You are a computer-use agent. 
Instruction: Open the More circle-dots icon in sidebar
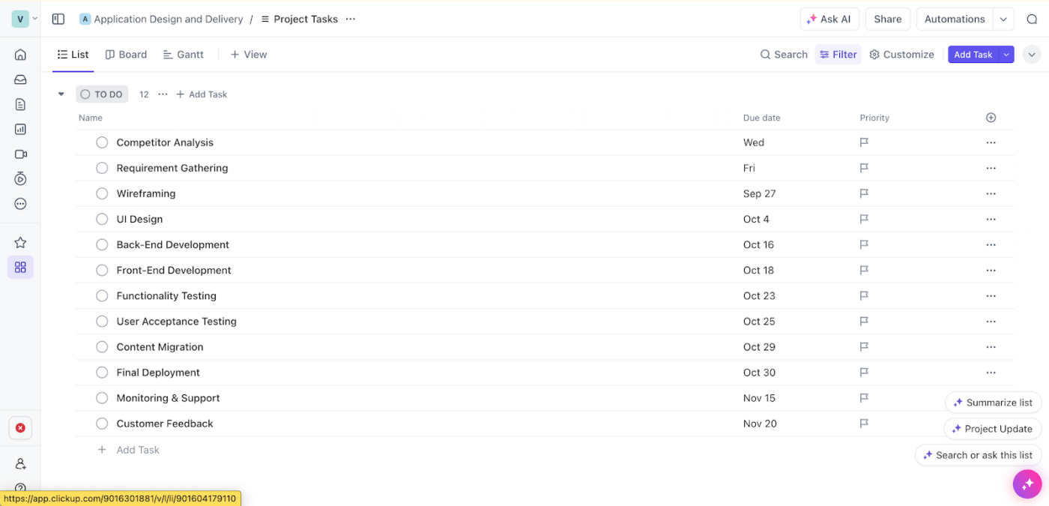point(20,204)
